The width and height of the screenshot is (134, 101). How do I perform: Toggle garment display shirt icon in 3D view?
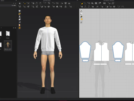[20, 11]
